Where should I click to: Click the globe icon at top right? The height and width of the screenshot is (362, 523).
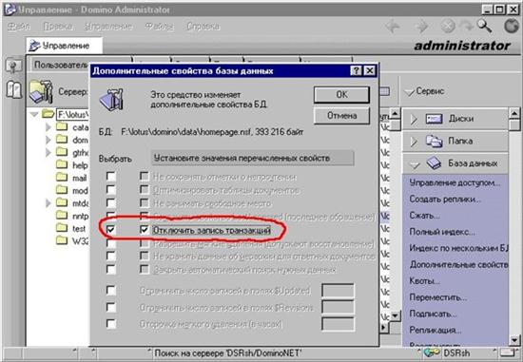click(512, 26)
